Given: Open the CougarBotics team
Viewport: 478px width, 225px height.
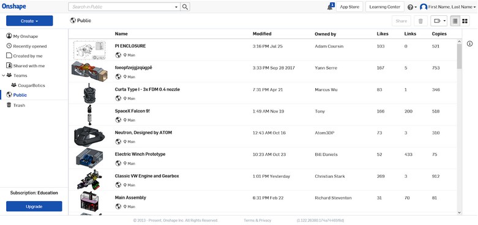Looking at the screenshot, I should (28, 85).
